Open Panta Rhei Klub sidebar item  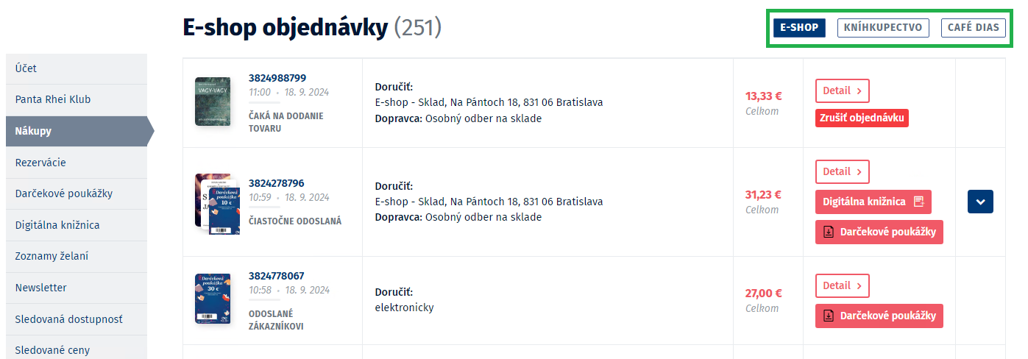(77, 99)
